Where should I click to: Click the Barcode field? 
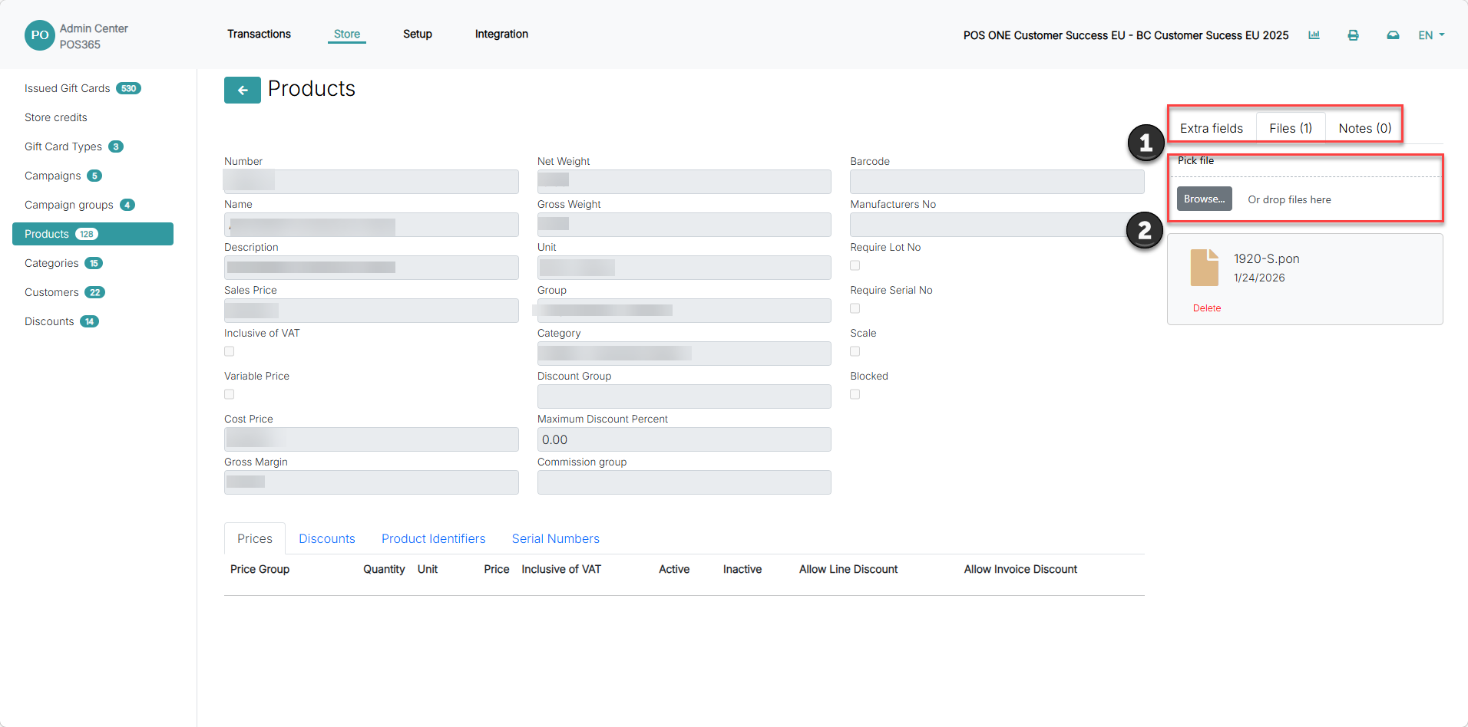point(997,181)
